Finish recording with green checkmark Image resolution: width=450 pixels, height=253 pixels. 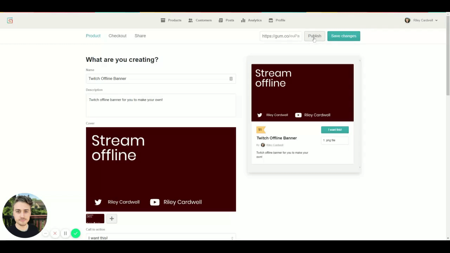point(76,233)
